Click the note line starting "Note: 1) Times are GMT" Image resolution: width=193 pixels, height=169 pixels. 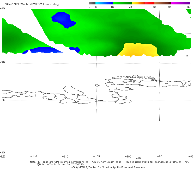coord(110,162)
